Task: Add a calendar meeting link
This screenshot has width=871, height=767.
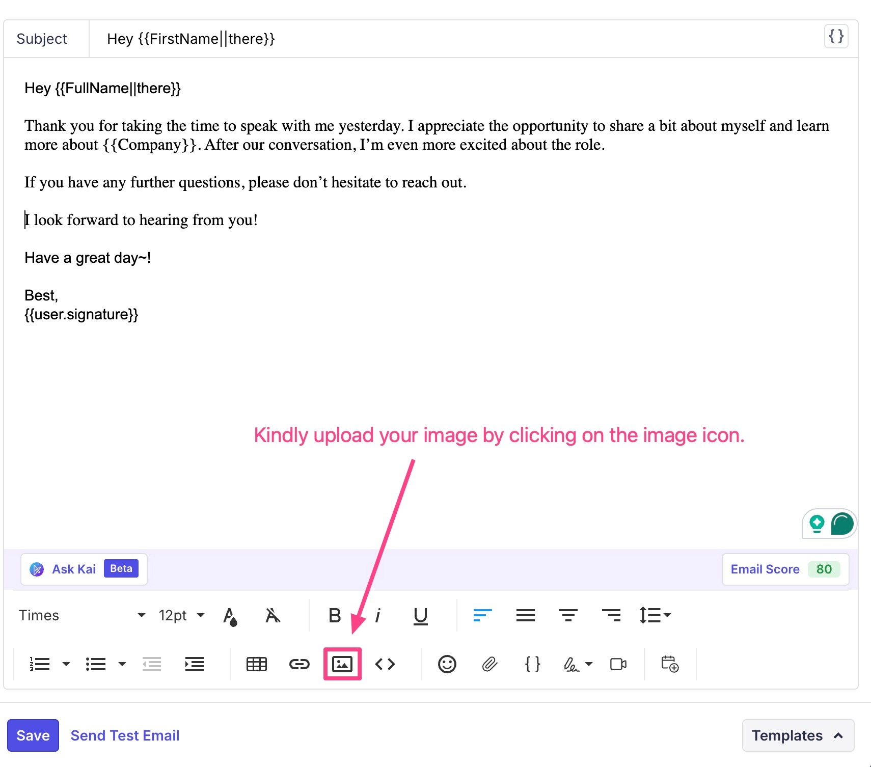Action: (670, 664)
